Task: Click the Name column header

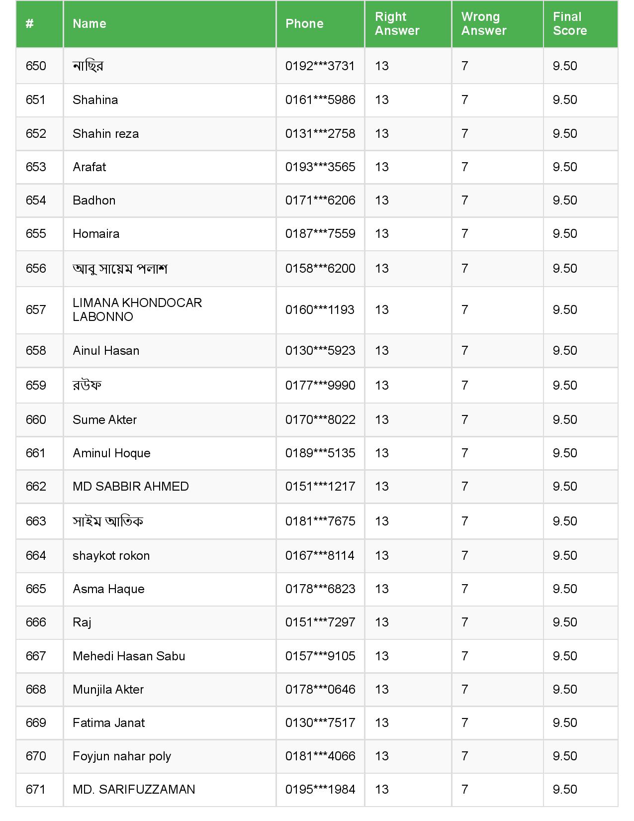Action: tap(90, 23)
